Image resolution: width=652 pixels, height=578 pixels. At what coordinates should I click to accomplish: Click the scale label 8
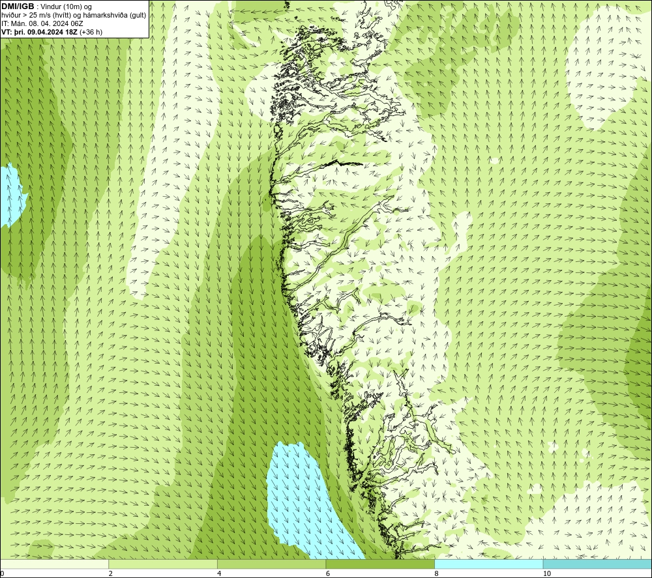pos(436,573)
